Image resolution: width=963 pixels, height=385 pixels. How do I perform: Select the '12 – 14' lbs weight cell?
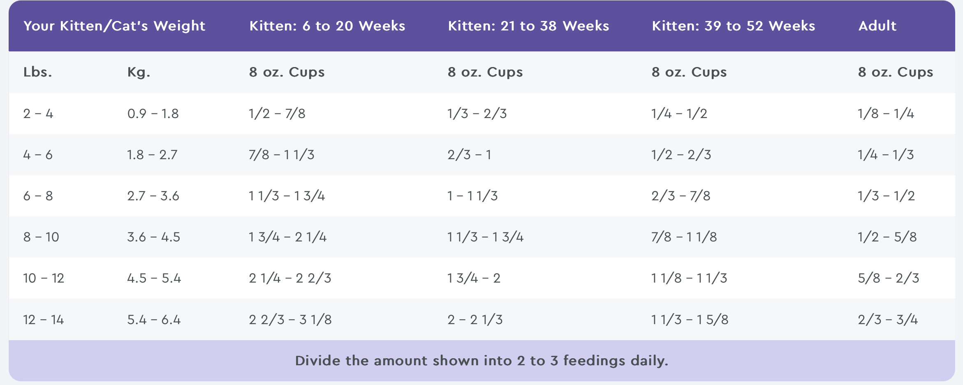44,320
